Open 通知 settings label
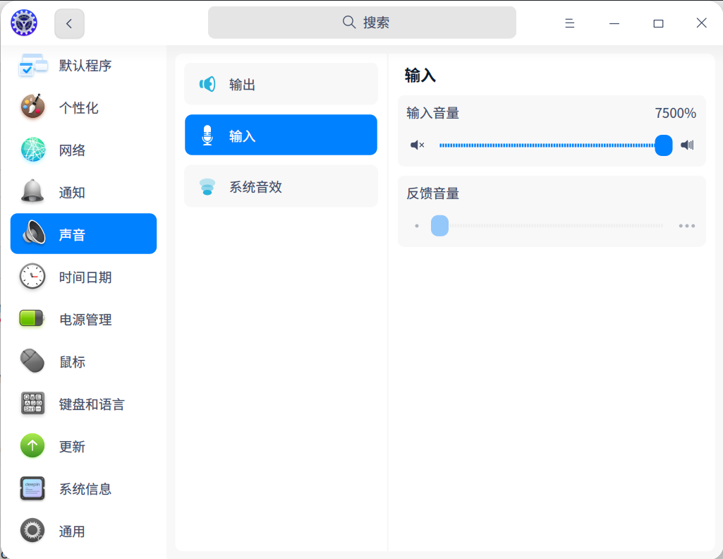Image resolution: width=723 pixels, height=559 pixels. 73,193
